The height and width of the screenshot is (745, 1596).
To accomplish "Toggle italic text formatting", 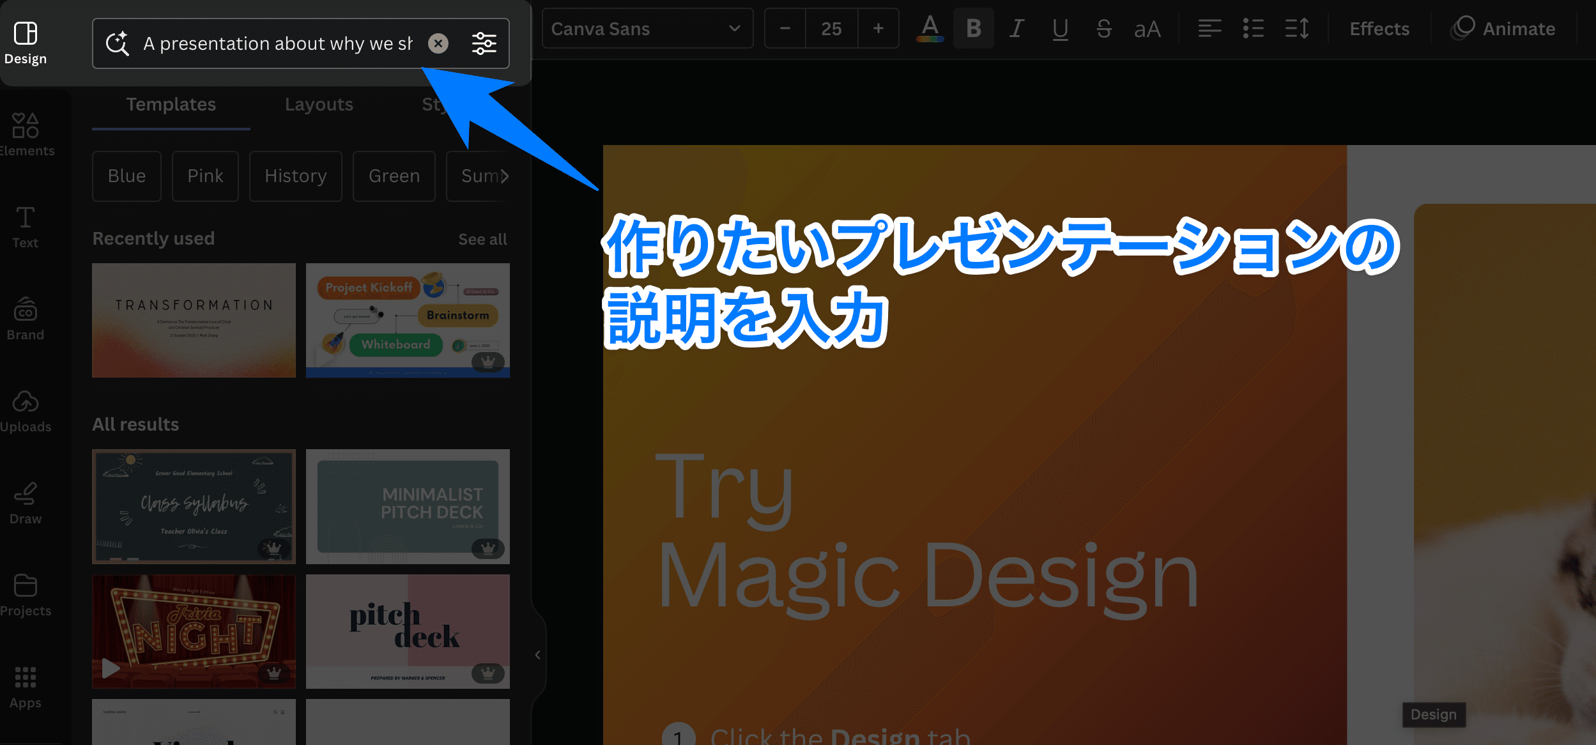I will (x=1017, y=29).
